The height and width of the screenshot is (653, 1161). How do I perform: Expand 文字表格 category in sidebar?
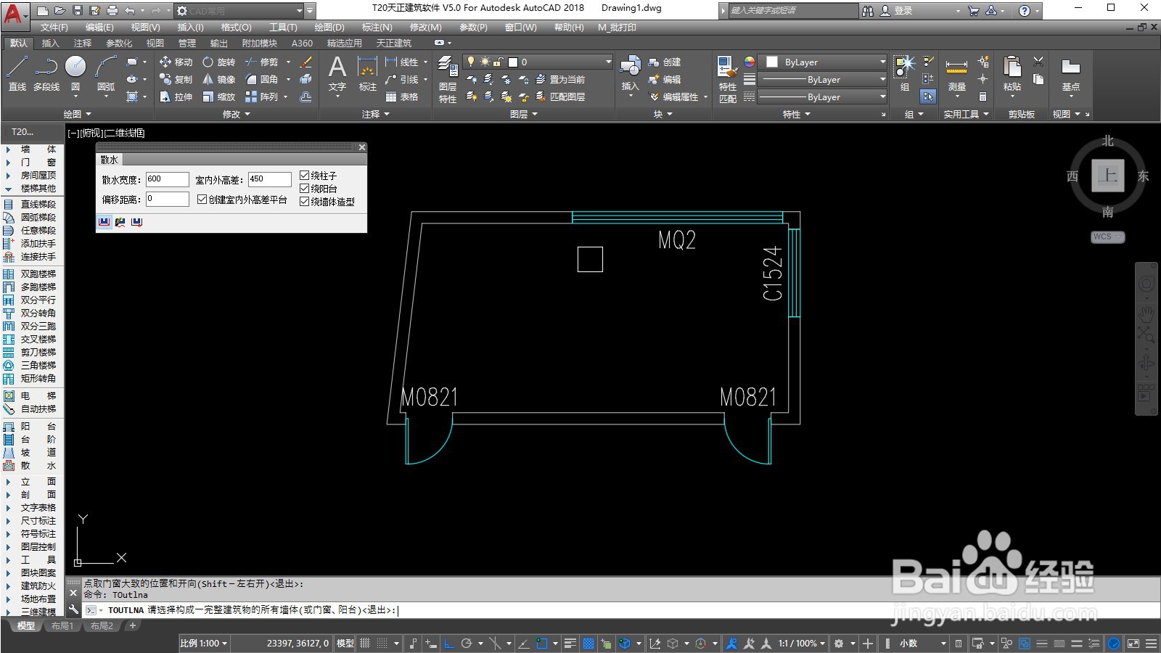pyautogui.click(x=32, y=507)
